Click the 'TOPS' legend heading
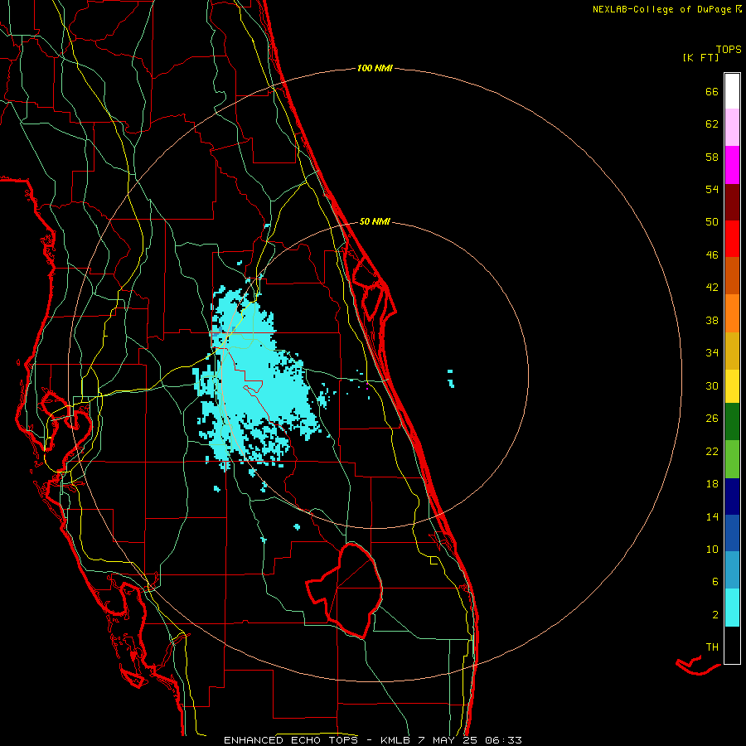 [729, 49]
